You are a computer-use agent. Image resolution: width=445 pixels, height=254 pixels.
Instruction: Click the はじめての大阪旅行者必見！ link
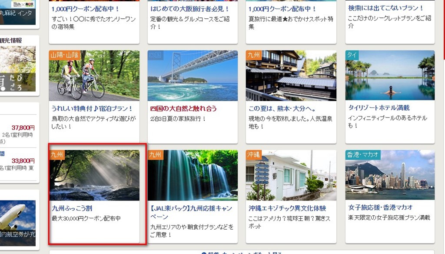pyautogui.click(x=190, y=9)
